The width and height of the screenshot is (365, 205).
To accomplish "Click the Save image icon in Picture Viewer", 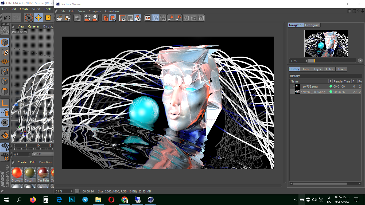I will tap(67, 18).
